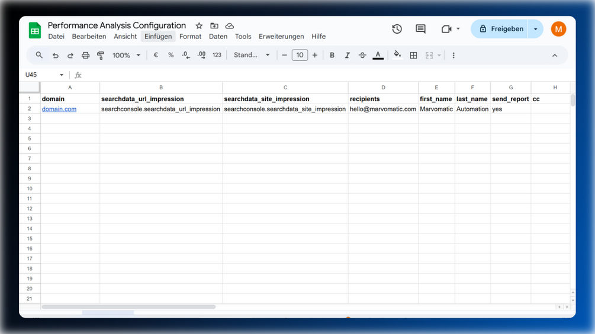This screenshot has width=595, height=334.
Task: Expand Freigeben share options arrow
Action: (x=535, y=29)
